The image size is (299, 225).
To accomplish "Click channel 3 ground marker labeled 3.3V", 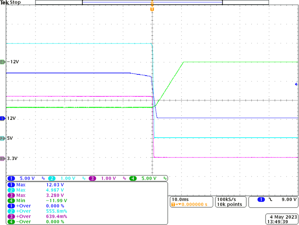I will coord(3,158).
